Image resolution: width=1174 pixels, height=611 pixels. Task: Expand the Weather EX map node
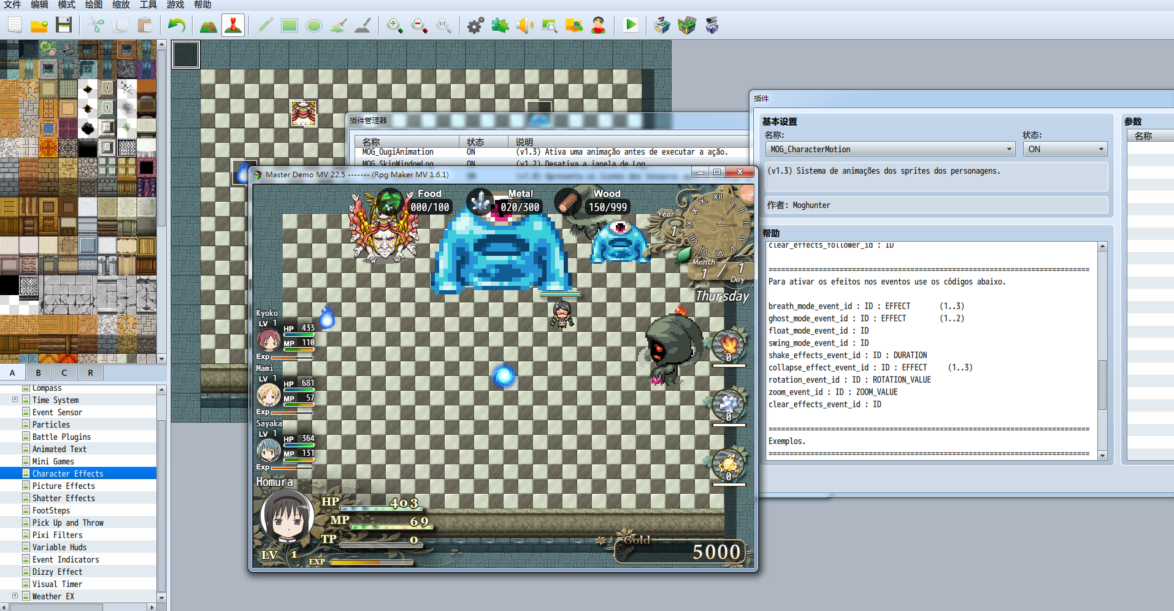pos(15,596)
